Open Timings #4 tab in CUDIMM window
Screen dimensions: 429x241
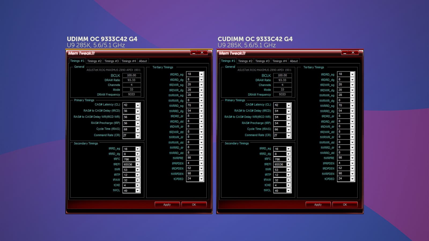(280, 61)
